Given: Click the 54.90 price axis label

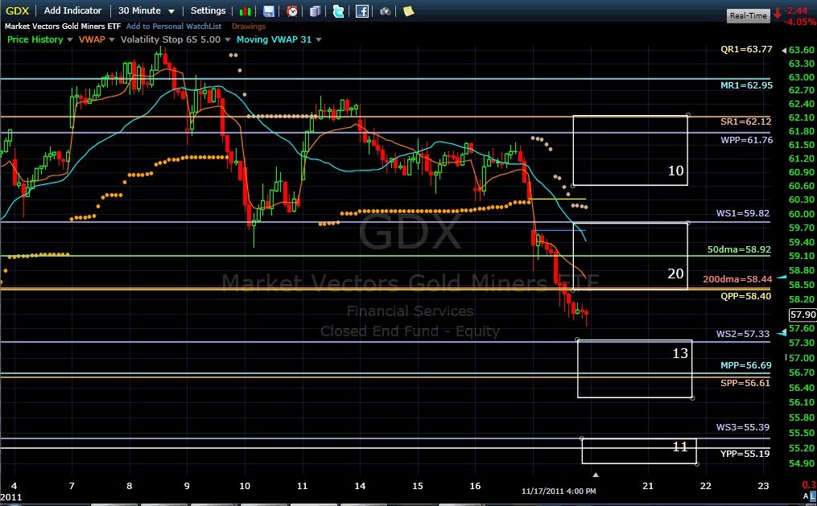Looking at the screenshot, I should (802, 463).
